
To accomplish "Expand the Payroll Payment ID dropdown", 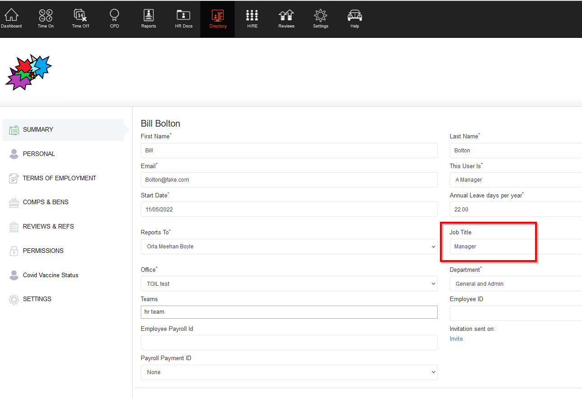I will click(289, 372).
